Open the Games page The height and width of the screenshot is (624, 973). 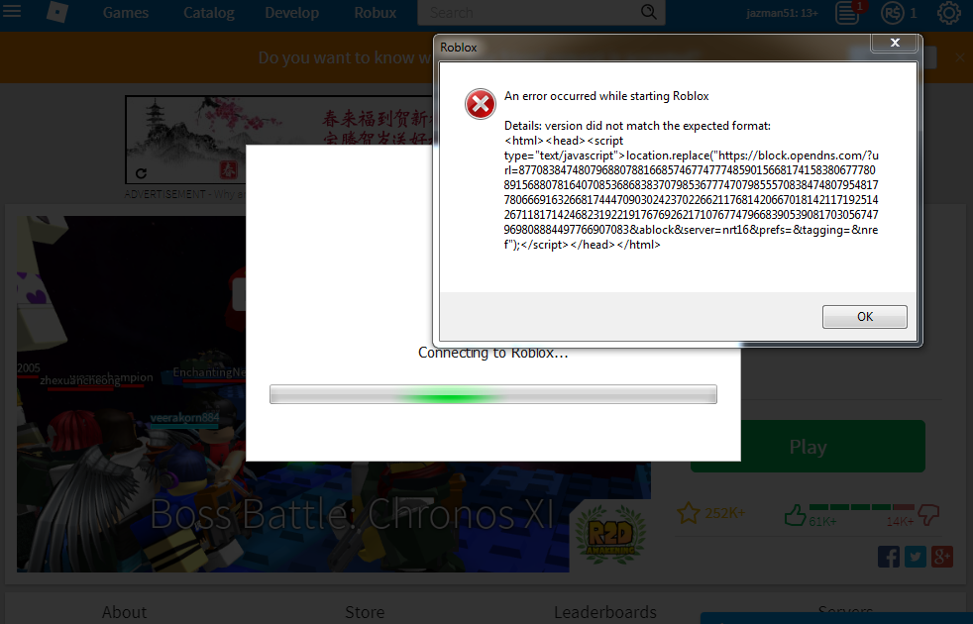(x=126, y=13)
